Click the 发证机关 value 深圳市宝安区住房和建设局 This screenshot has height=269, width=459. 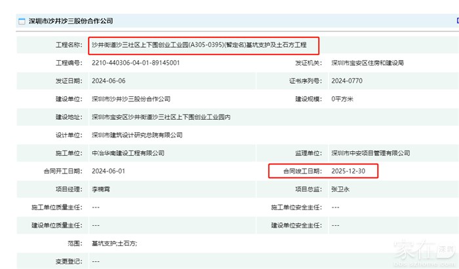tap(367, 63)
